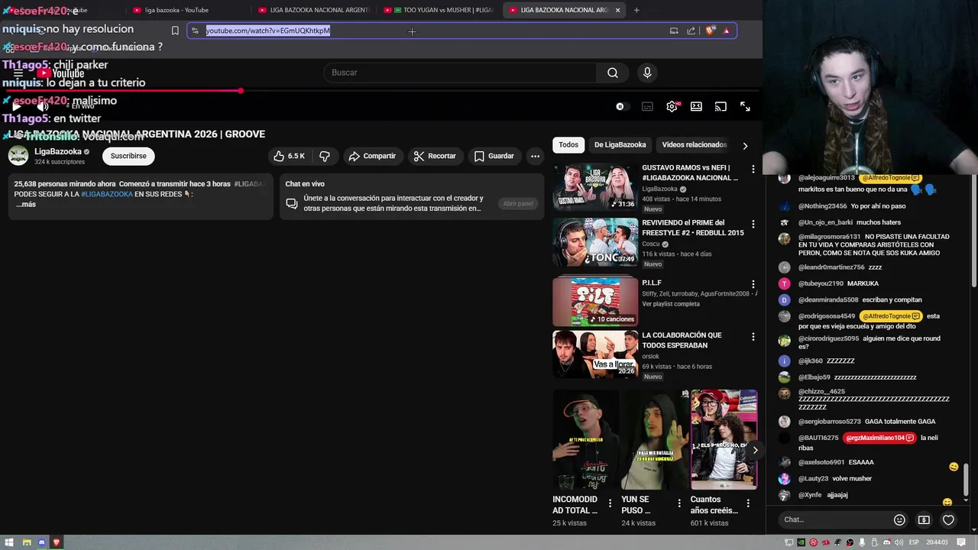Image resolution: width=978 pixels, height=550 pixels.
Task: Select the De LigaBazooka filter chip
Action: point(620,144)
